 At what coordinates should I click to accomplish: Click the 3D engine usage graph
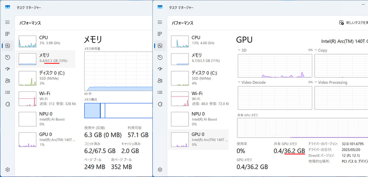point(275,66)
